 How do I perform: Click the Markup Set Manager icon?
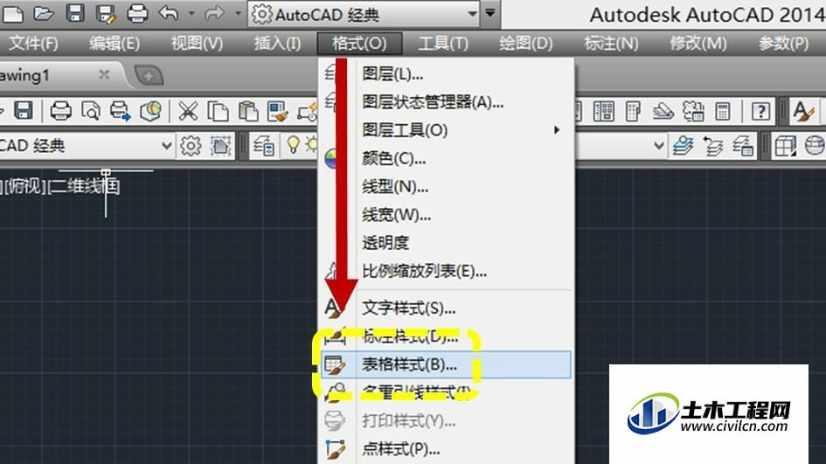pyautogui.click(x=693, y=111)
